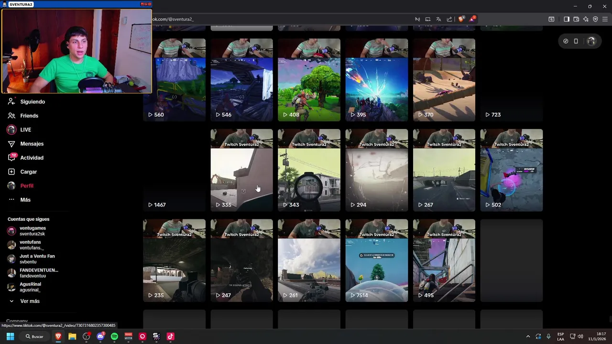Viewport: 612px width, 344px height.
Task: Switch the ESP LAA keyboard language
Action: coord(560,336)
